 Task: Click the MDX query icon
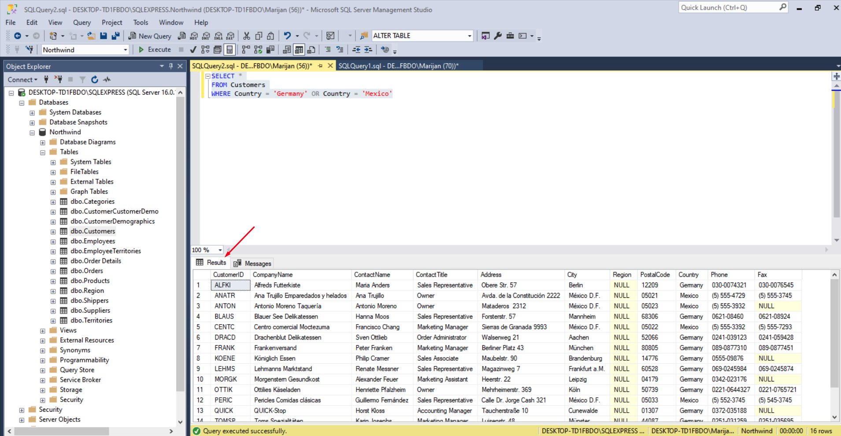194,36
